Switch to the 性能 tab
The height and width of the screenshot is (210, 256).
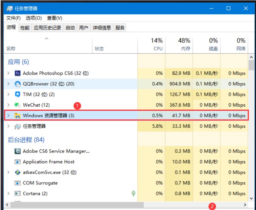point(25,28)
